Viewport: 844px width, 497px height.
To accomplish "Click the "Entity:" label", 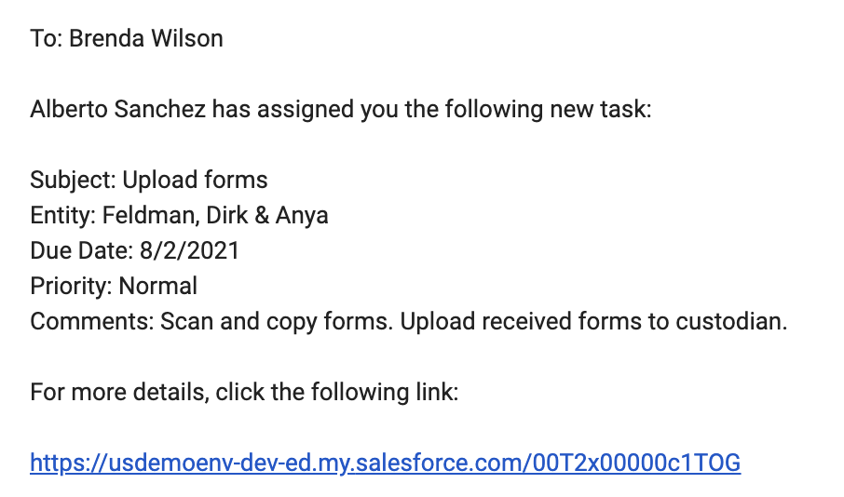I will pos(63,216).
